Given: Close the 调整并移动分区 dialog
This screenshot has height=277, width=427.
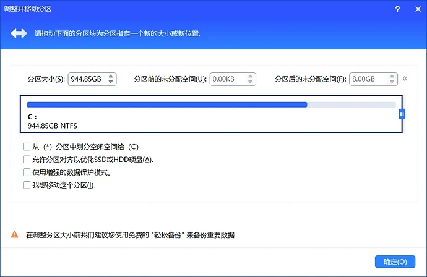Looking at the screenshot, I should click(414, 9).
